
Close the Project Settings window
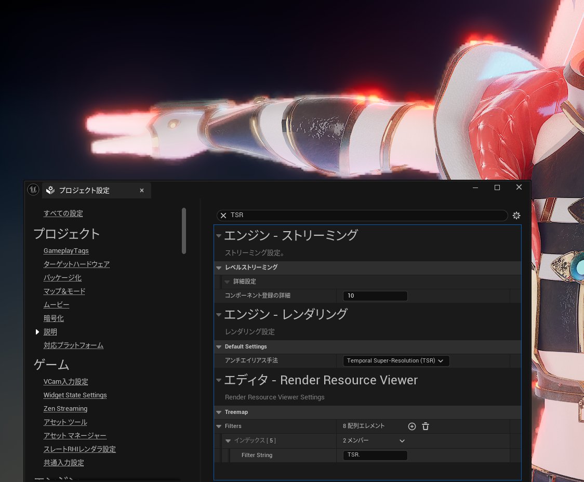pos(519,187)
